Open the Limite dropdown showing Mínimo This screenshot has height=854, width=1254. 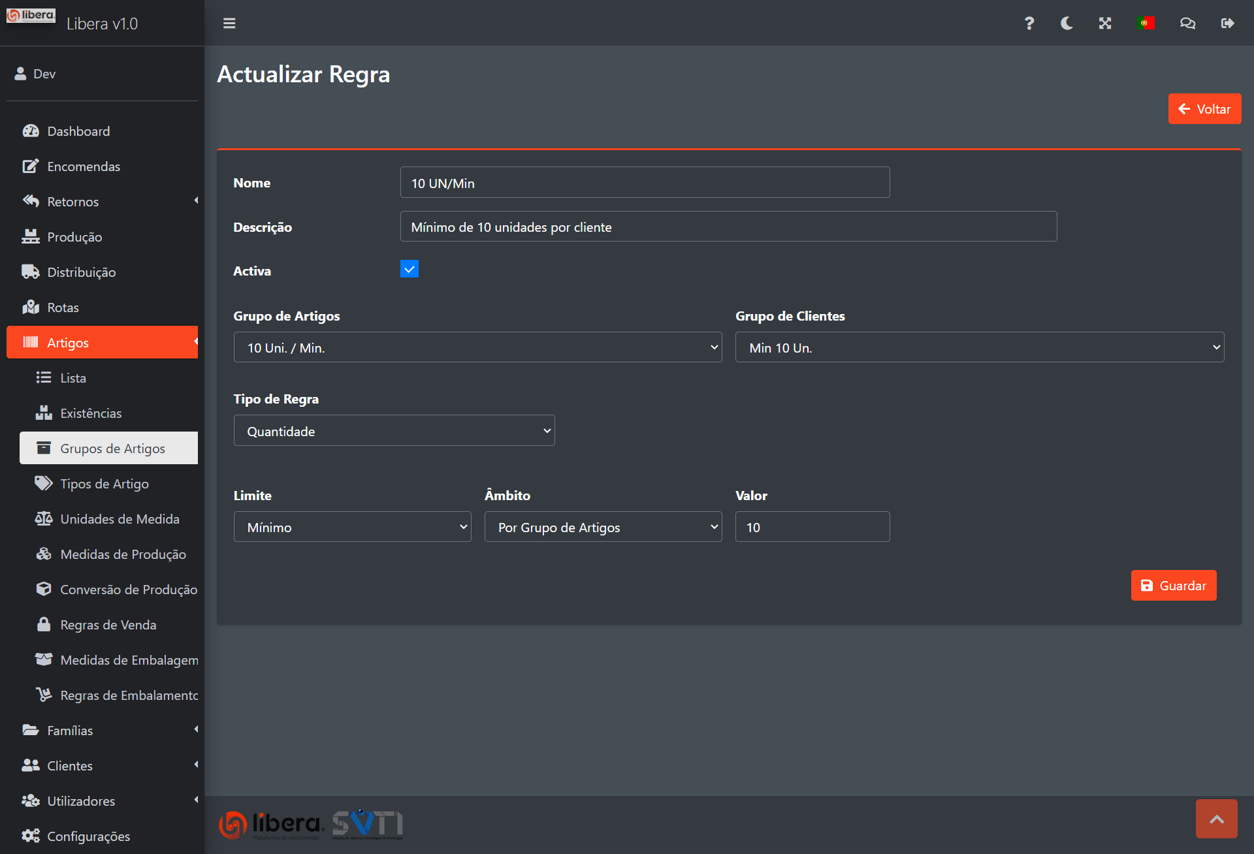click(x=352, y=527)
